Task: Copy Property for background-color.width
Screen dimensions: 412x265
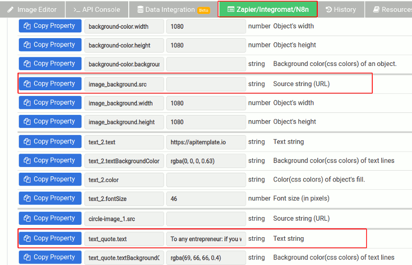Action: [x=50, y=26]
